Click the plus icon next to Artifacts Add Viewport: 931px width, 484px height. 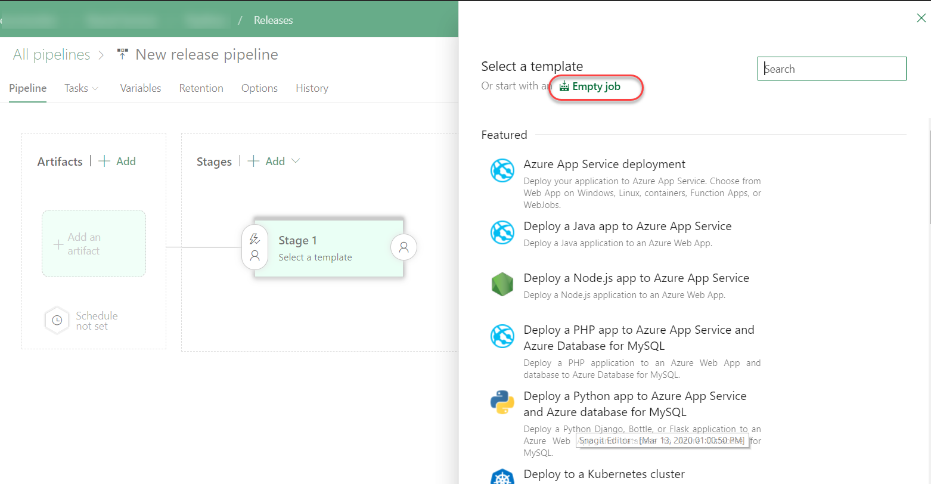point(104,161)
